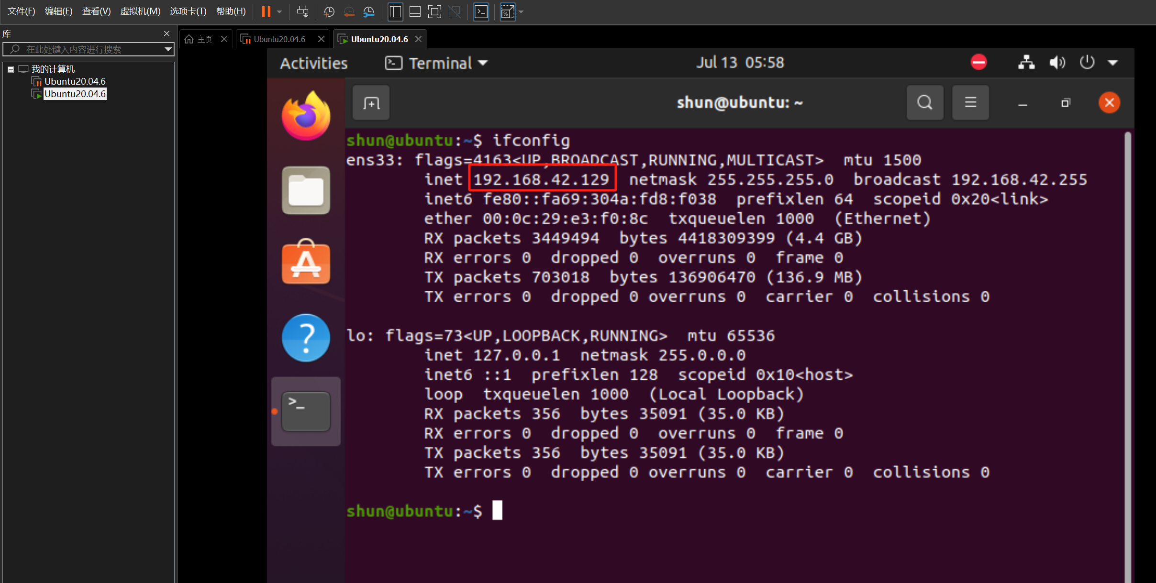Screen dimensions: 1156x583
Task: Close the 主页 tab
Action: pyautogui.click(x=224, y=39)
